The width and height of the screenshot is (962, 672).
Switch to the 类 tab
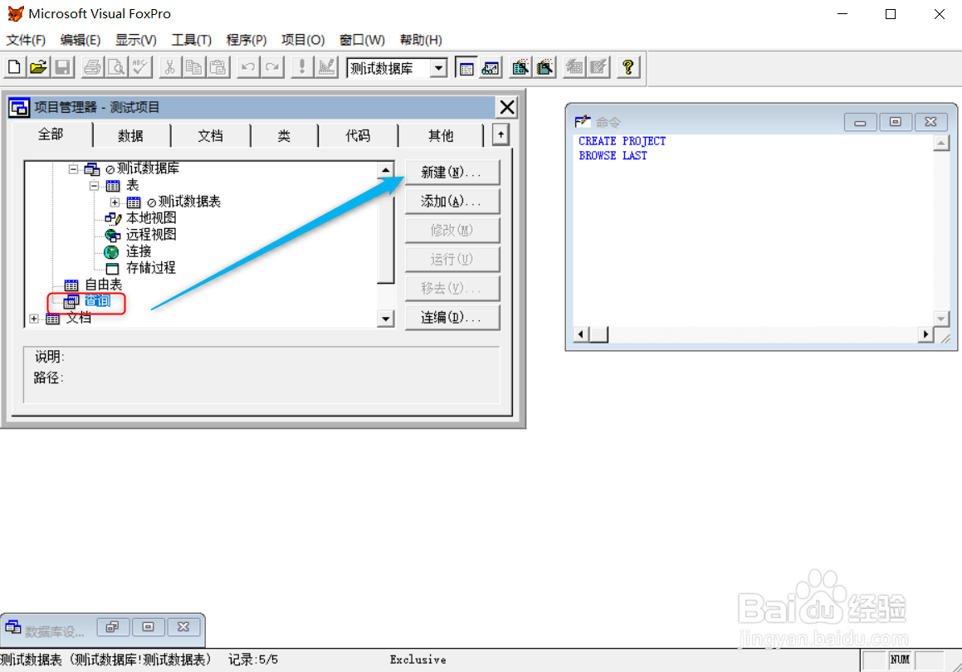284,135
